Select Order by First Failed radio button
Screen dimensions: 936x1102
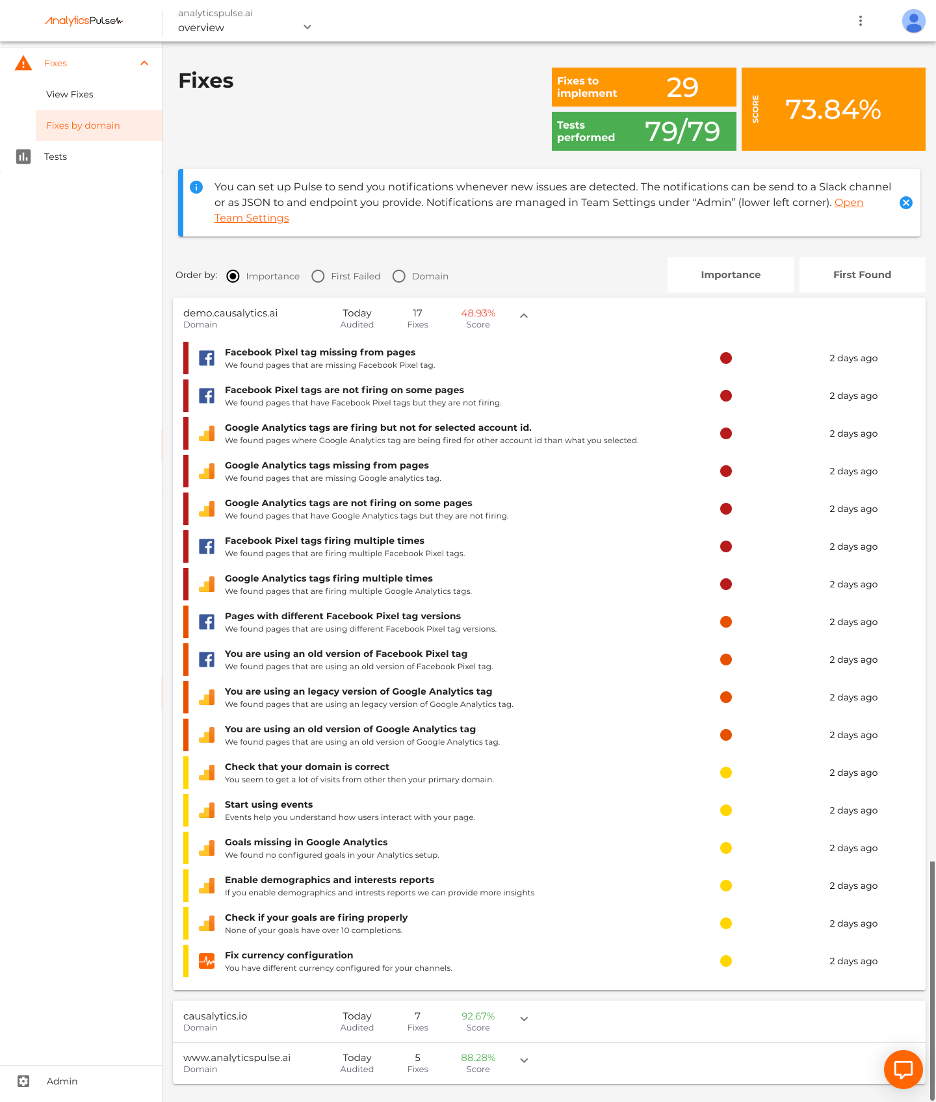(318, 276)
